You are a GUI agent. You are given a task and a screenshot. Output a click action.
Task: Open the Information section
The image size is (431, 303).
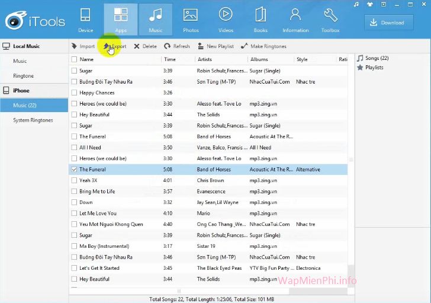(295, 20)
